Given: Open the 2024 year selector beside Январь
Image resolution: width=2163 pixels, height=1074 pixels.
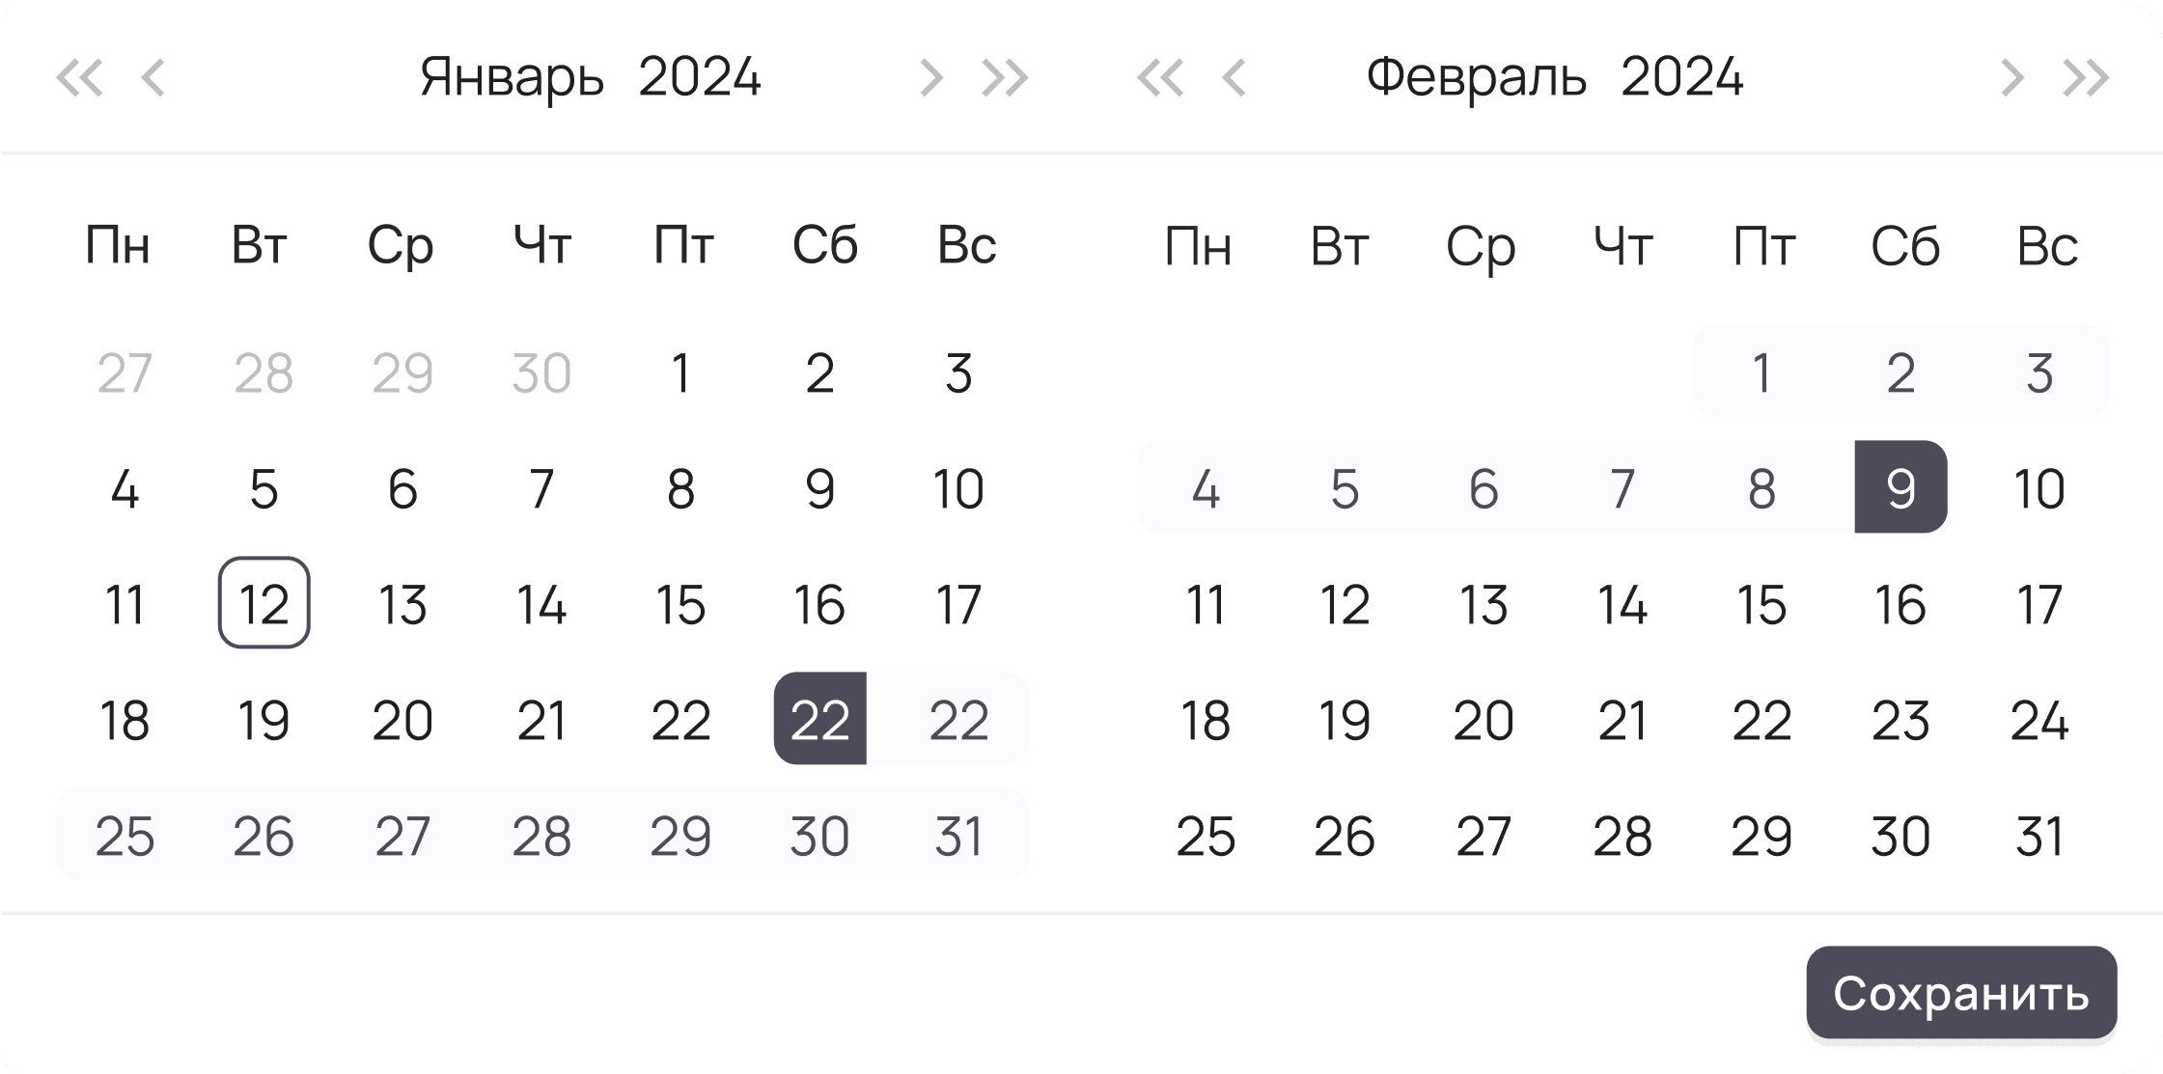Looking at the screenshot, I should 700,78.
